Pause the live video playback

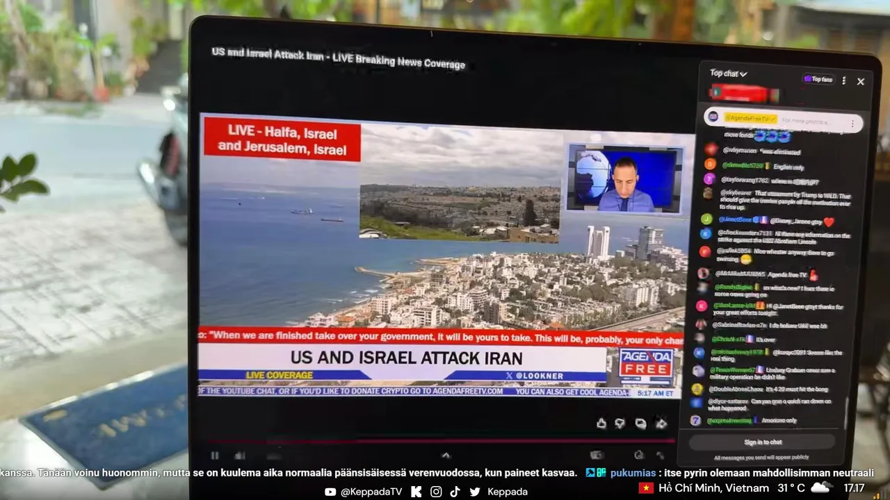pos(214,456)
